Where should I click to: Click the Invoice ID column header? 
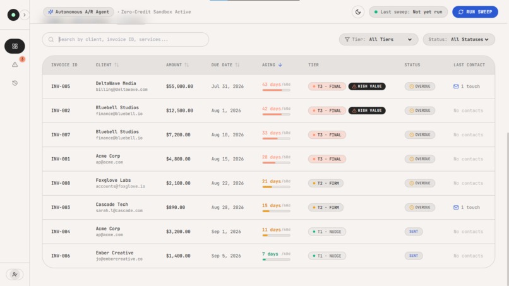[x=64, y=65]
